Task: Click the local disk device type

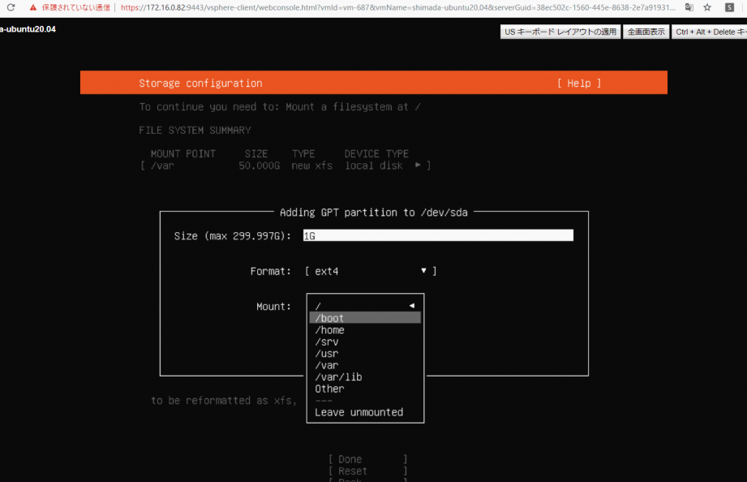Action: 374,166
